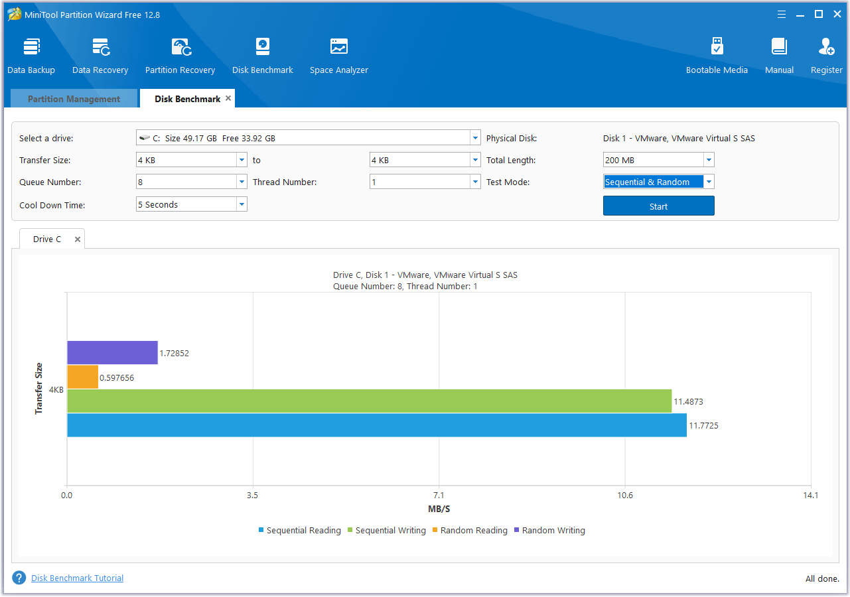The image size is (850, 597).
Task: Click the 7.1 axis tick label
Action: click(x=439, y=495)
